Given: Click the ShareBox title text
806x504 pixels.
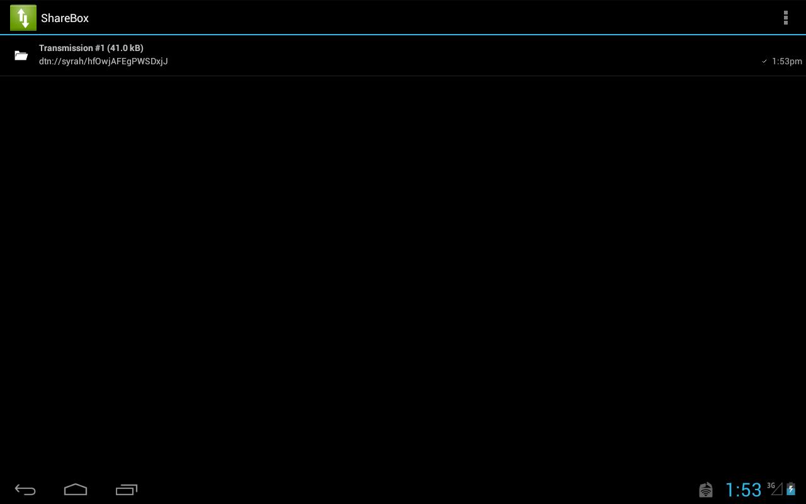Looking at the screenshot, I should (x=65, y=18).
